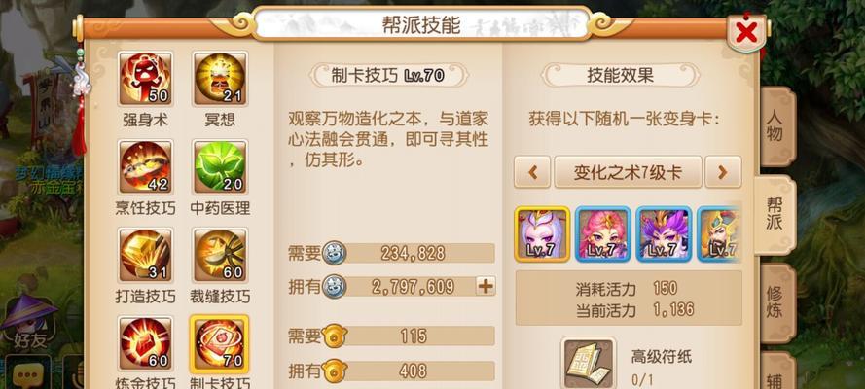865x389 pixels.
Task: Select the 冥想 skill icon
Action: click(x=220, y=79)
